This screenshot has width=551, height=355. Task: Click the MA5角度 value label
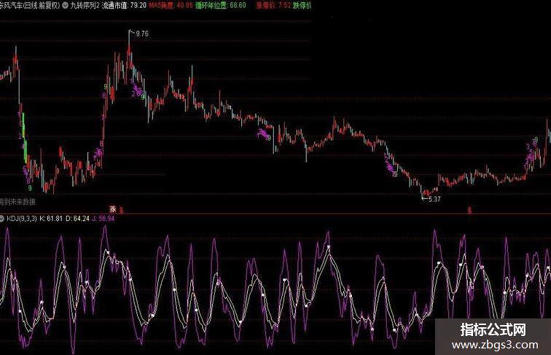click(171, 6)
